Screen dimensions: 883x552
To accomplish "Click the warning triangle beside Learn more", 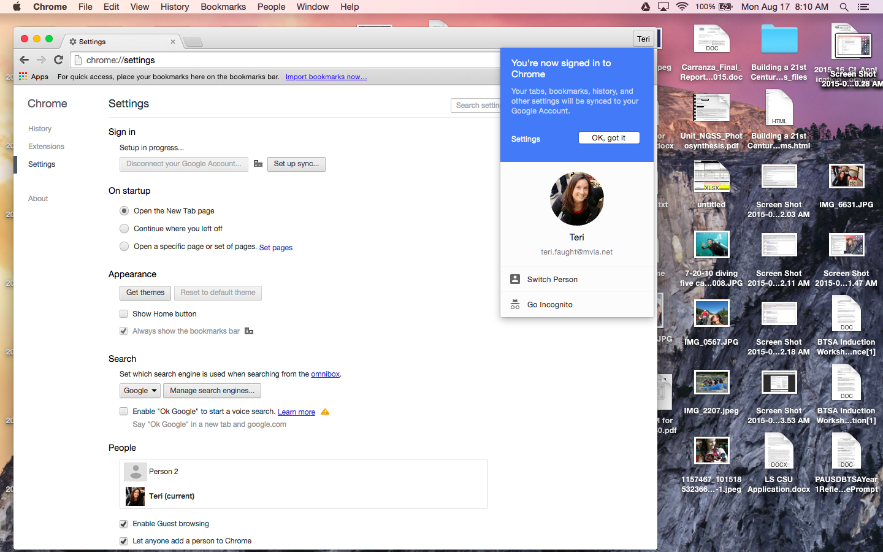I will (325, 412).
